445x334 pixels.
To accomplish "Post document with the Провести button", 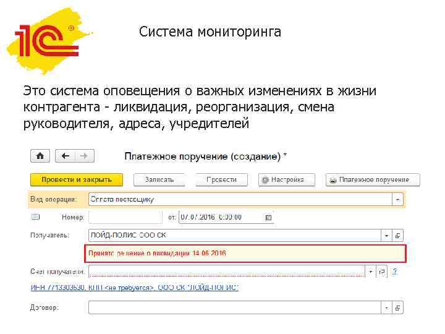I will 221,180.
